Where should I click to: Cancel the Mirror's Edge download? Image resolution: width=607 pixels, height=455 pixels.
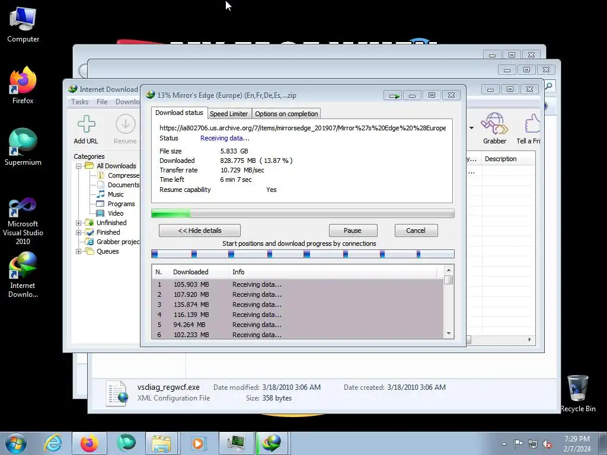click(416, 230)
